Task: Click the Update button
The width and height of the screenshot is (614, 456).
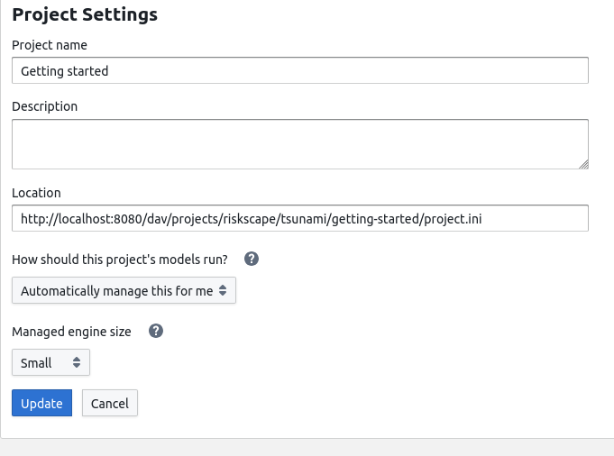Action: (x=41, y=403)
